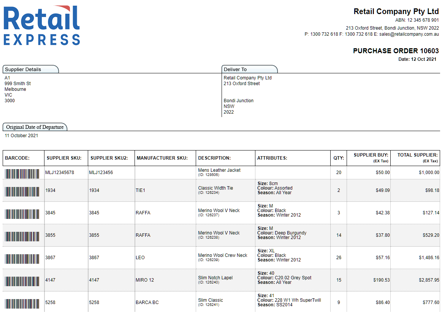Click the barcode in the 3855 row
442x312 pixels.
click(x=22, y=236)
